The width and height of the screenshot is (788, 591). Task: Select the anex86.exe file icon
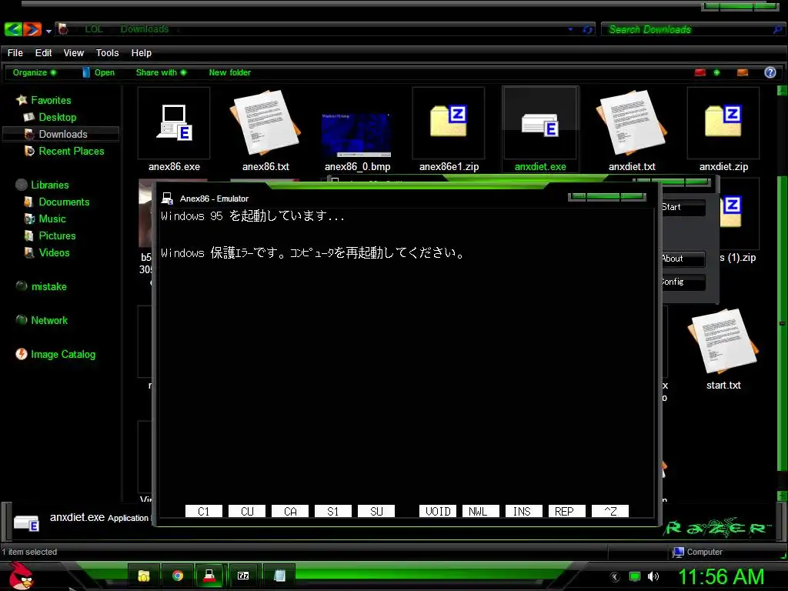(174, 123)
